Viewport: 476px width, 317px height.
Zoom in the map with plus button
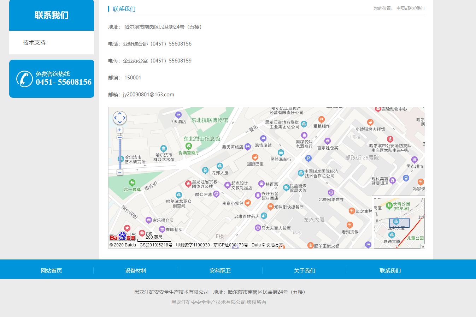point(120,130)
